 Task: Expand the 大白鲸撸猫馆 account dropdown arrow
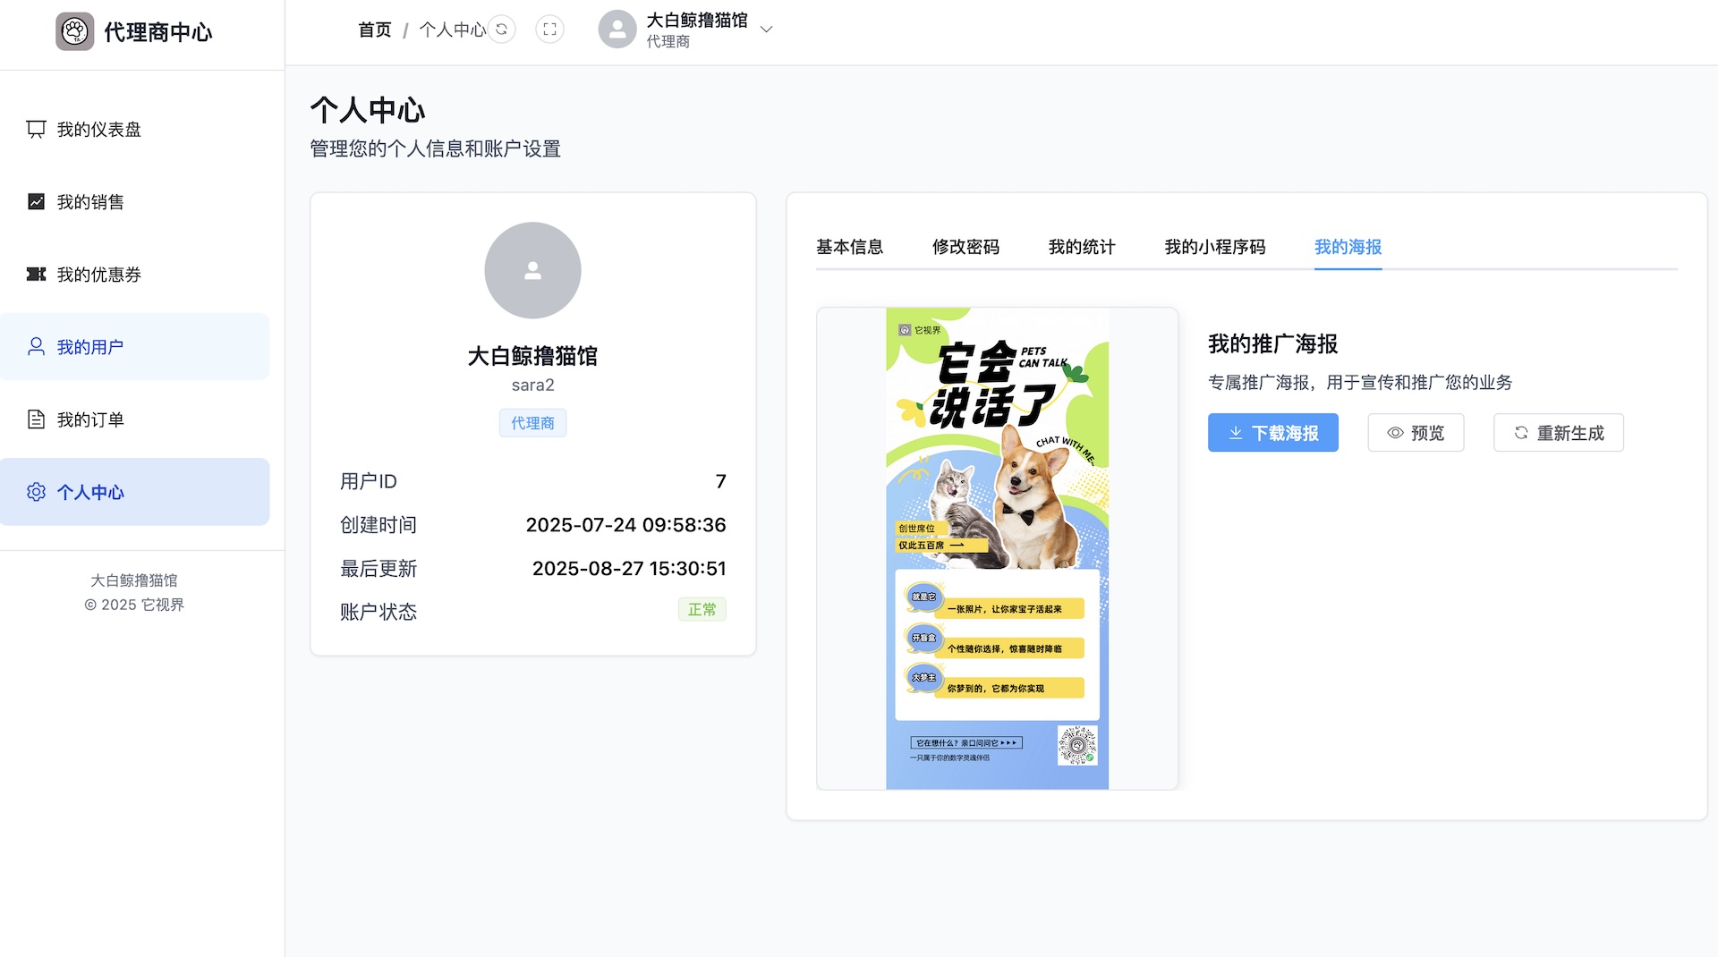[x=766, y=30]
